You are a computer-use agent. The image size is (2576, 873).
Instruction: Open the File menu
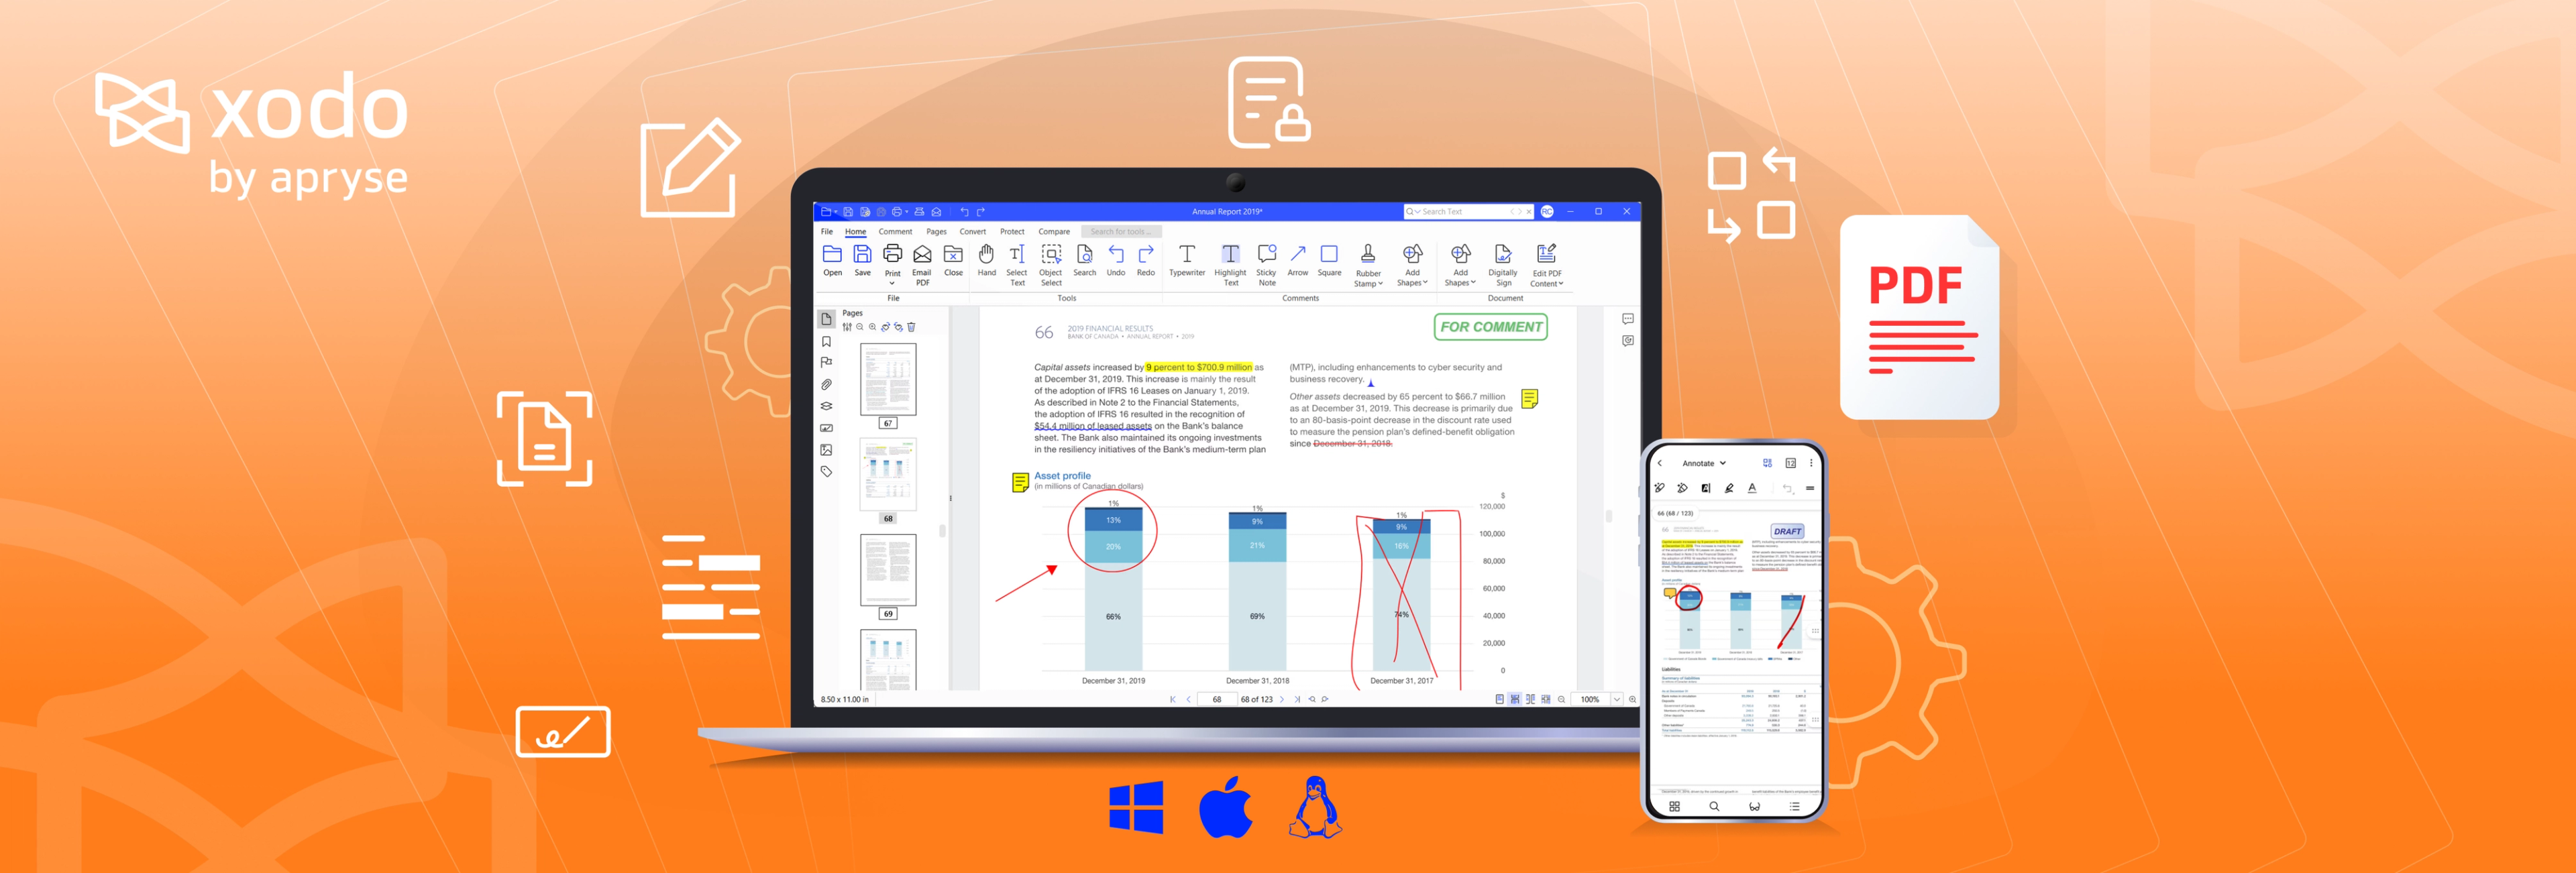pyautogui.click(x=827, y=232)
